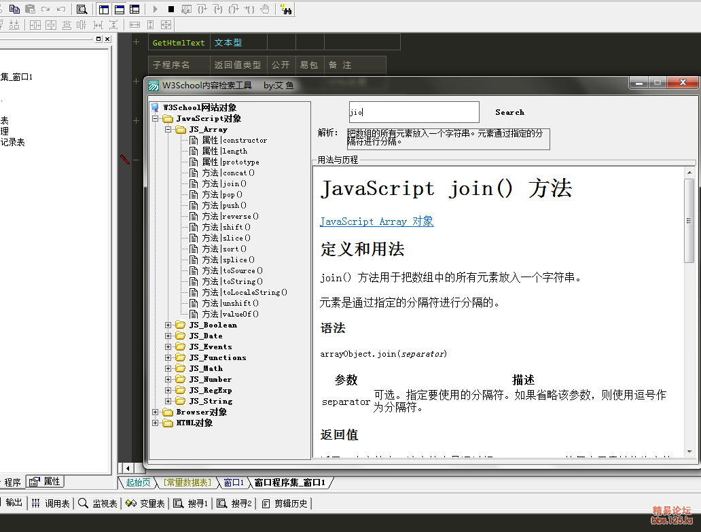Switch to the 窗口程序集_窗口1 tab
Viewport: 701px width, 532px height.
(x=289, y=482)
